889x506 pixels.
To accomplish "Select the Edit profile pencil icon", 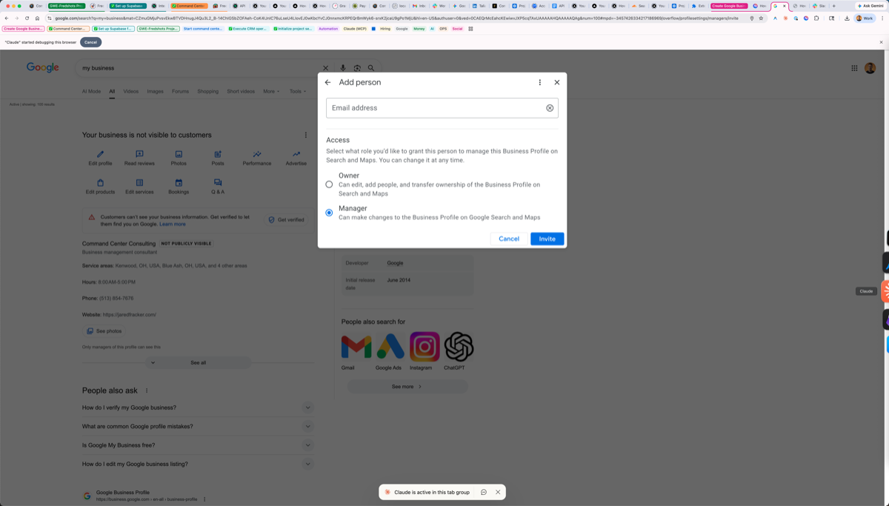I will click(99, 154).
